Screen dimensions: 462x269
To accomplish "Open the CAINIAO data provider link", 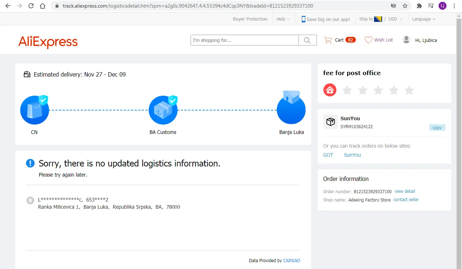I will click(x=292, y=261).
